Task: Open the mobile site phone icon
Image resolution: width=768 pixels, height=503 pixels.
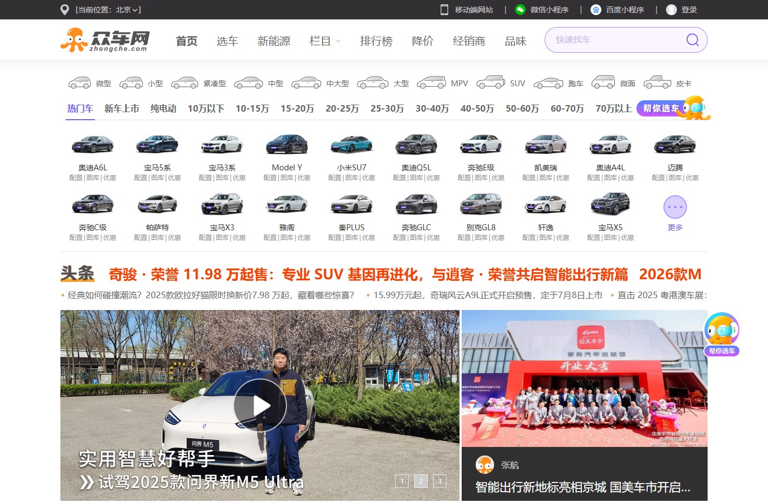Action: pyautogui.click(x=444, y=10)
